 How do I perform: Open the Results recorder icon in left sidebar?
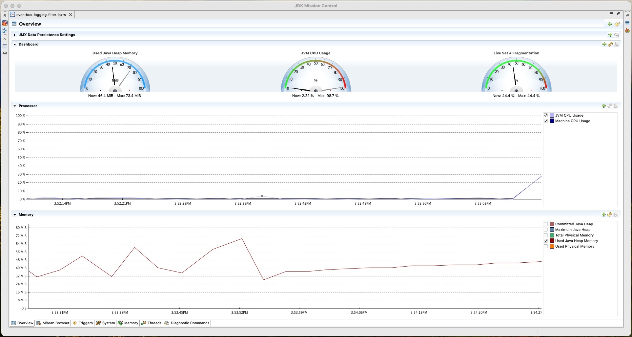point(5,53)
